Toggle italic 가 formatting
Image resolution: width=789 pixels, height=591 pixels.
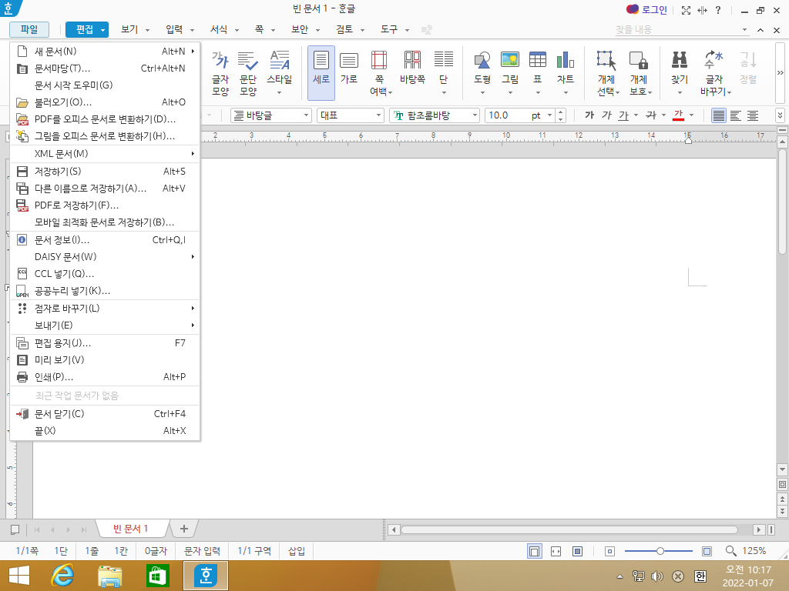click(x=606, y=115)
